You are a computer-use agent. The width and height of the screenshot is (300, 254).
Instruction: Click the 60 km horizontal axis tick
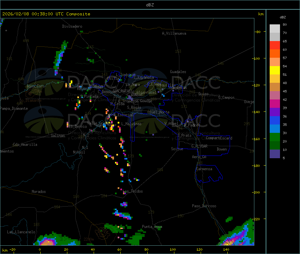coord(120,249)
